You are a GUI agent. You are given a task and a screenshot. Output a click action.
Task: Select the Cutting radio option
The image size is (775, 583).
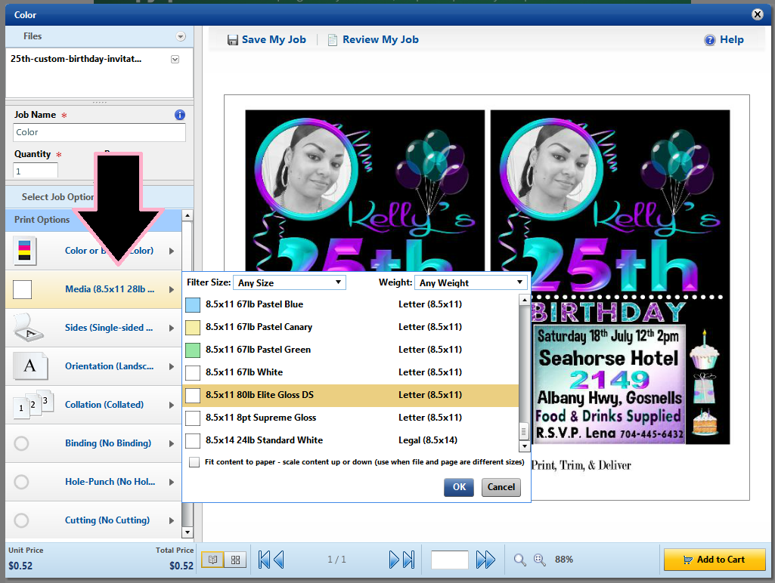(22, 520)
